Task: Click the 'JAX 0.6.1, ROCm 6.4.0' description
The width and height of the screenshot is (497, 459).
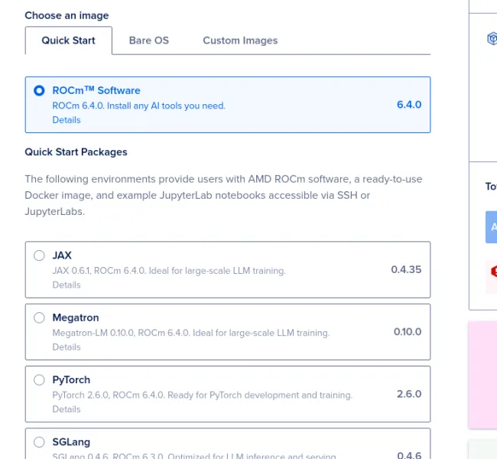Action: pos(169,271)
